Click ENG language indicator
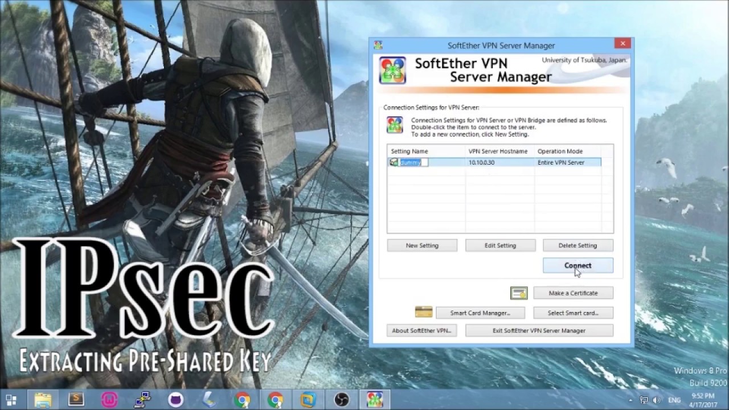Image resolution: width=729 pixels, height=410 pixels. 673,400
